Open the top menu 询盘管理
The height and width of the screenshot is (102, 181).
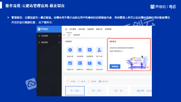point(90,29)
